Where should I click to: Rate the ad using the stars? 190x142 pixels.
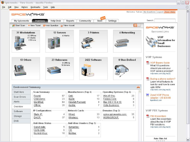point(160,141)
